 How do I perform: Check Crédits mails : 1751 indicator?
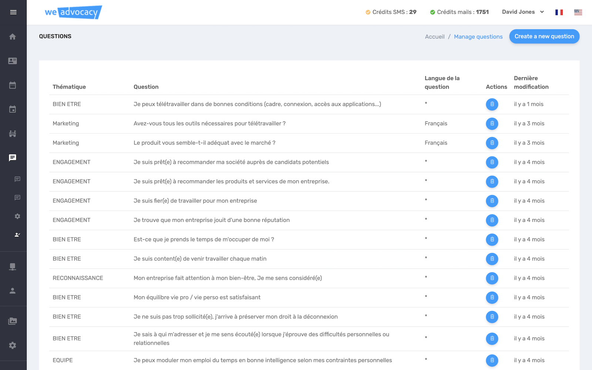460,12
